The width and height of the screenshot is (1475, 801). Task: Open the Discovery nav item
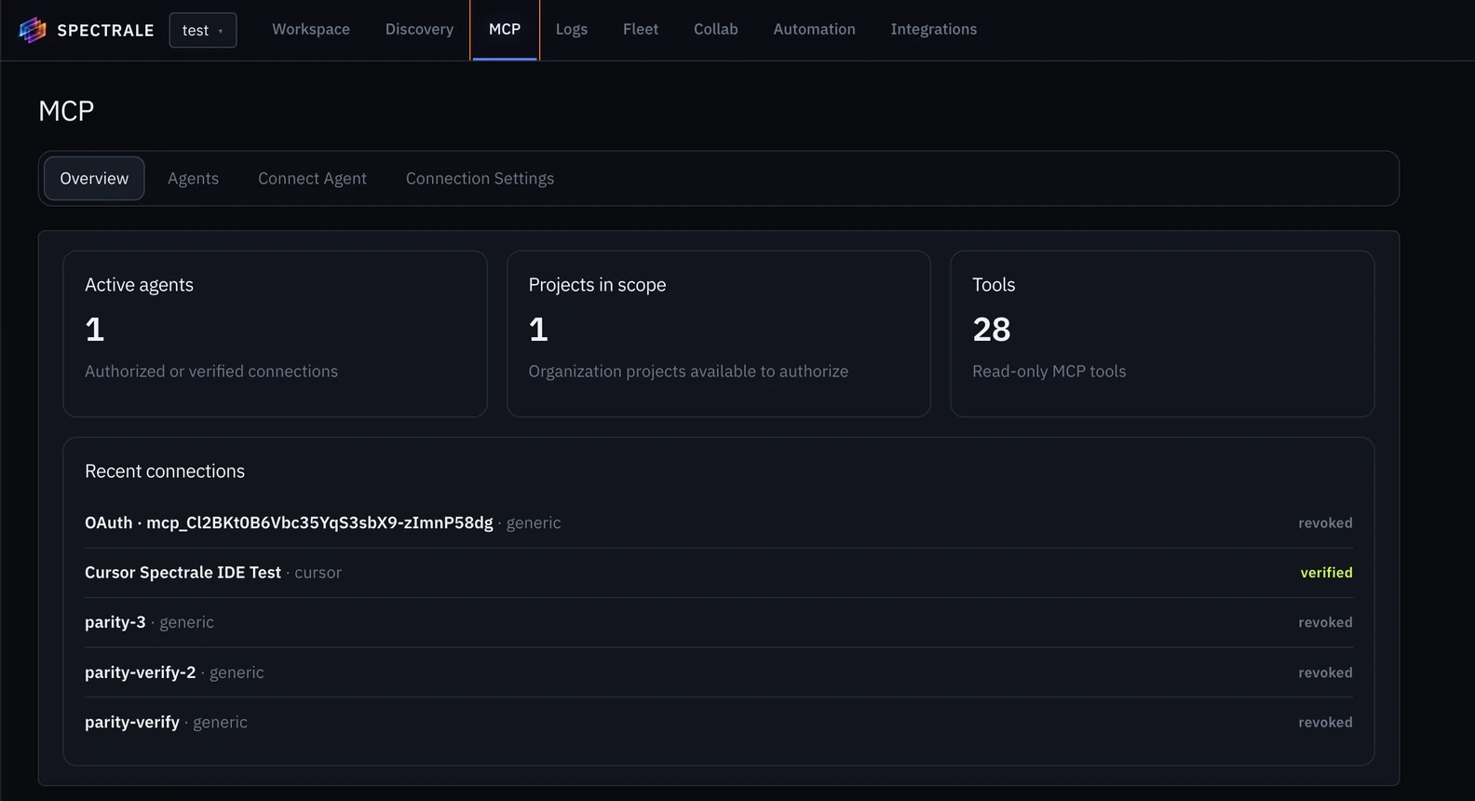(x=419, y=29)
